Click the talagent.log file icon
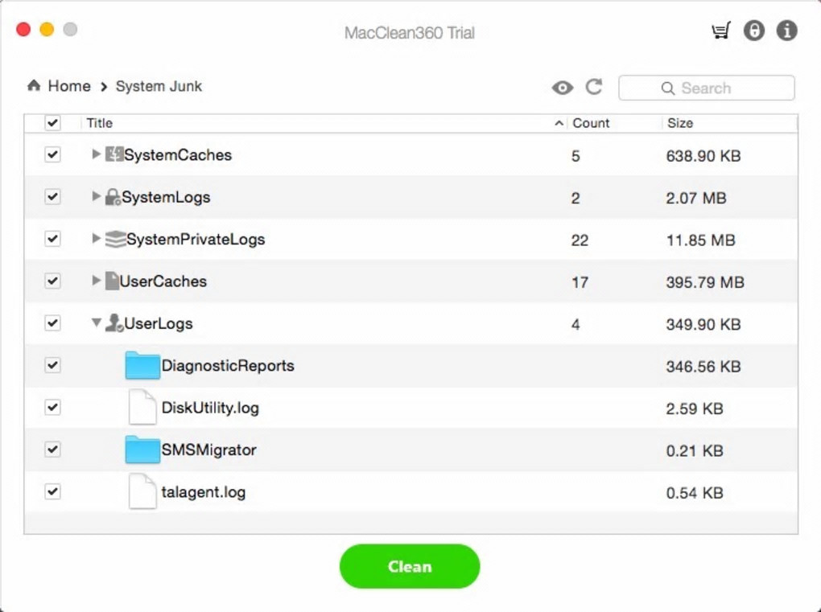 (x=142, y=491)
